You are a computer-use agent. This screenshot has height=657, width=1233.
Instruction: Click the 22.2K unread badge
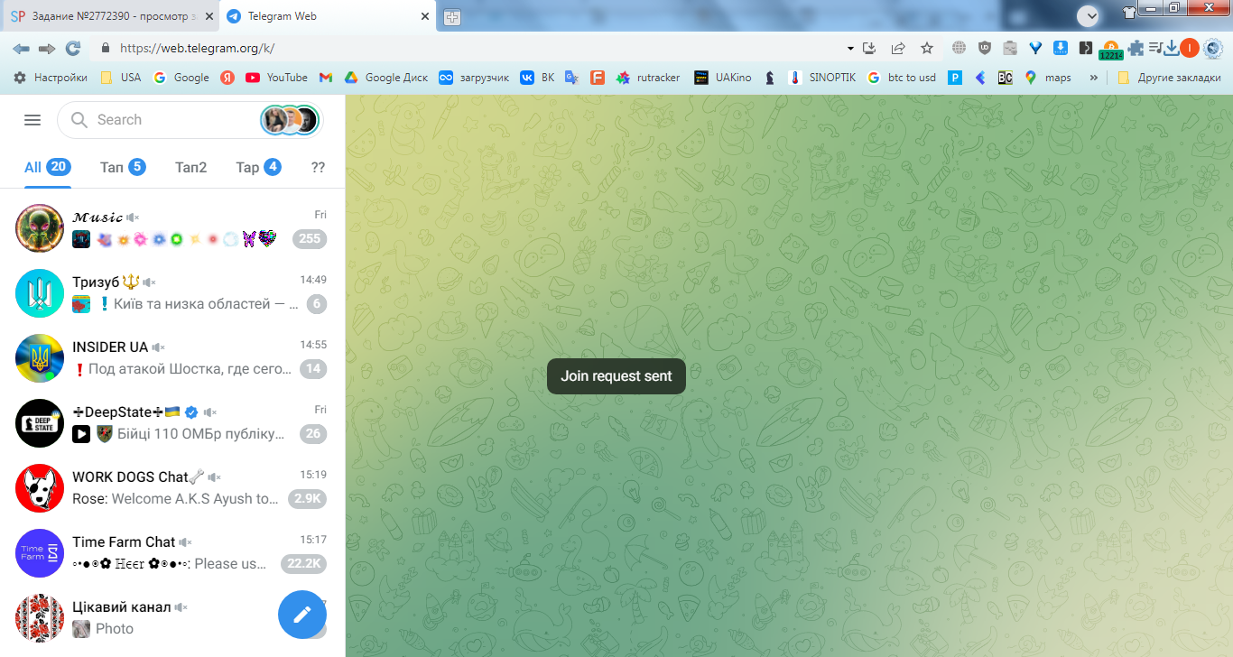[304, 564]
